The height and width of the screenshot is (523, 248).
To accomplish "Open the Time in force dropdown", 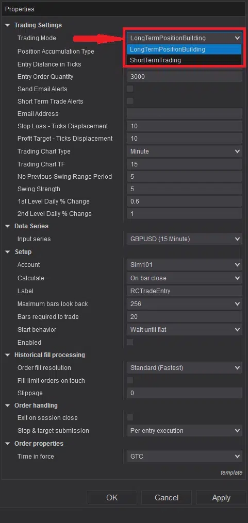I will click(184, 457).
